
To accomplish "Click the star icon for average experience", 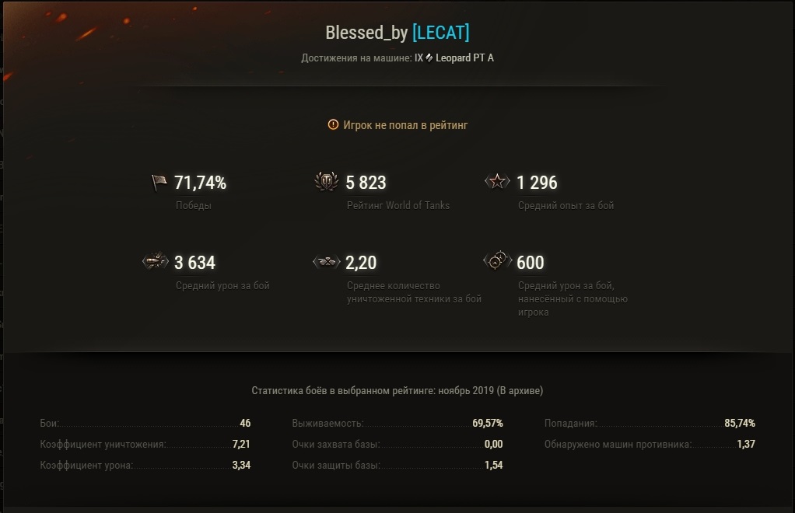I will pyautogui.click(x=496, y=183).
